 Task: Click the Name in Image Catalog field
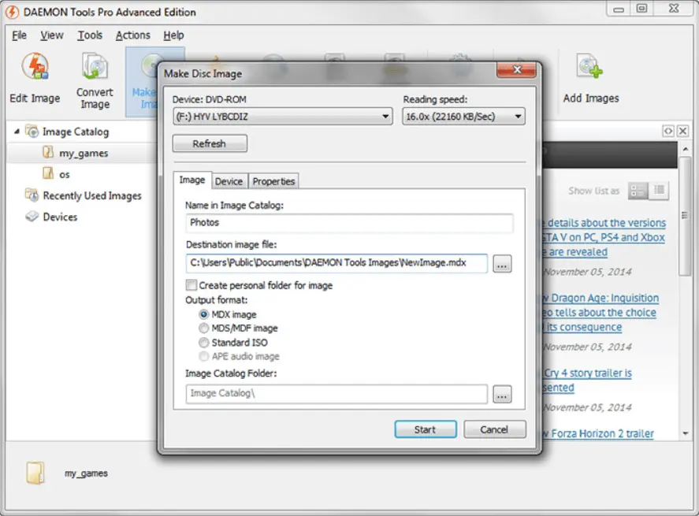tap(349, 223)
